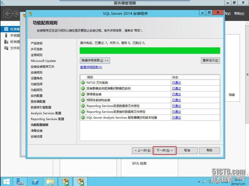Click green check icon beside 相同体系结构安装
The image size is (249, 186).
[x=83, y=100]
